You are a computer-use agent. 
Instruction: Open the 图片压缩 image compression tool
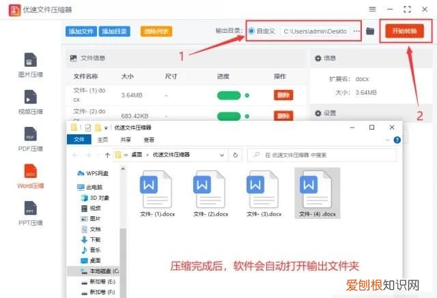30,65
